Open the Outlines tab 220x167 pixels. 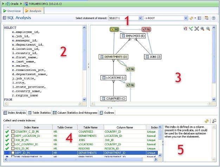107,113
